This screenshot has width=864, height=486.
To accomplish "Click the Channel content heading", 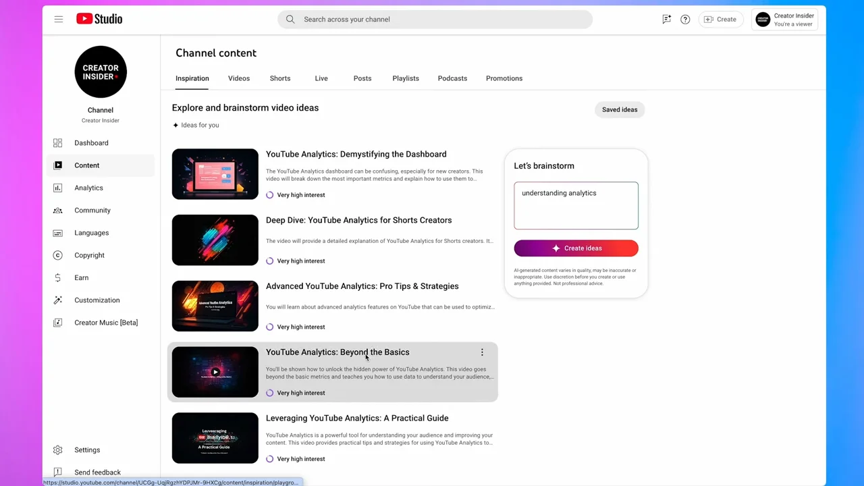I will pyautogui.click(x=216, y=53).
